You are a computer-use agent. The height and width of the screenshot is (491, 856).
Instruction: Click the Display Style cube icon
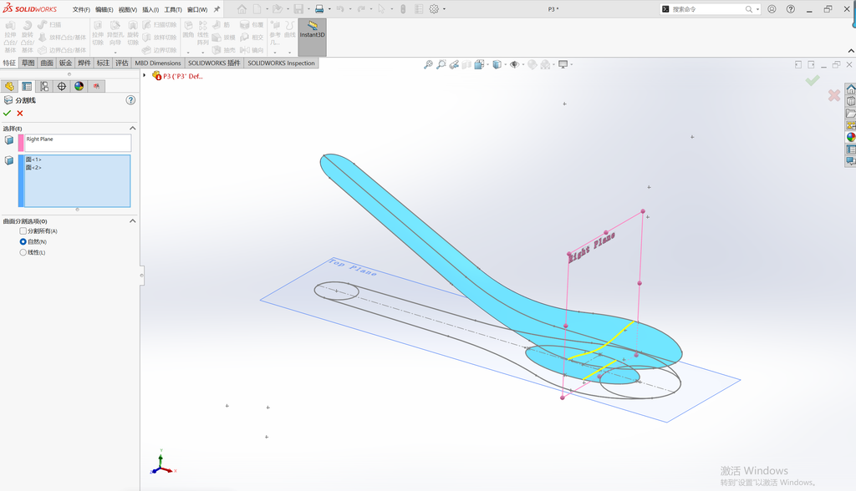pyautogui.click(x=497, y=64)
